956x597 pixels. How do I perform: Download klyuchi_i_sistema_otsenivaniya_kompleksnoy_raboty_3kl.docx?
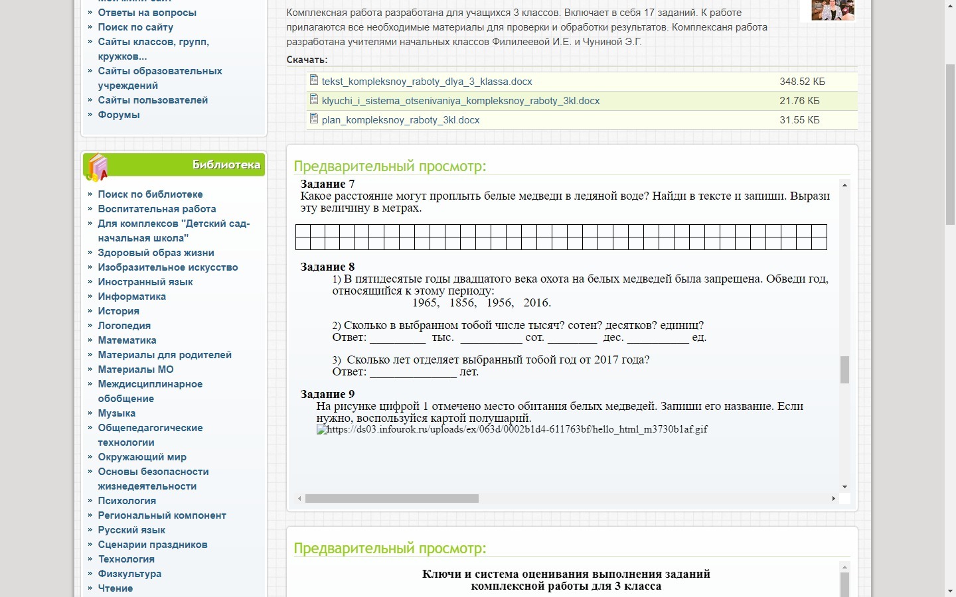pos(461,101)
